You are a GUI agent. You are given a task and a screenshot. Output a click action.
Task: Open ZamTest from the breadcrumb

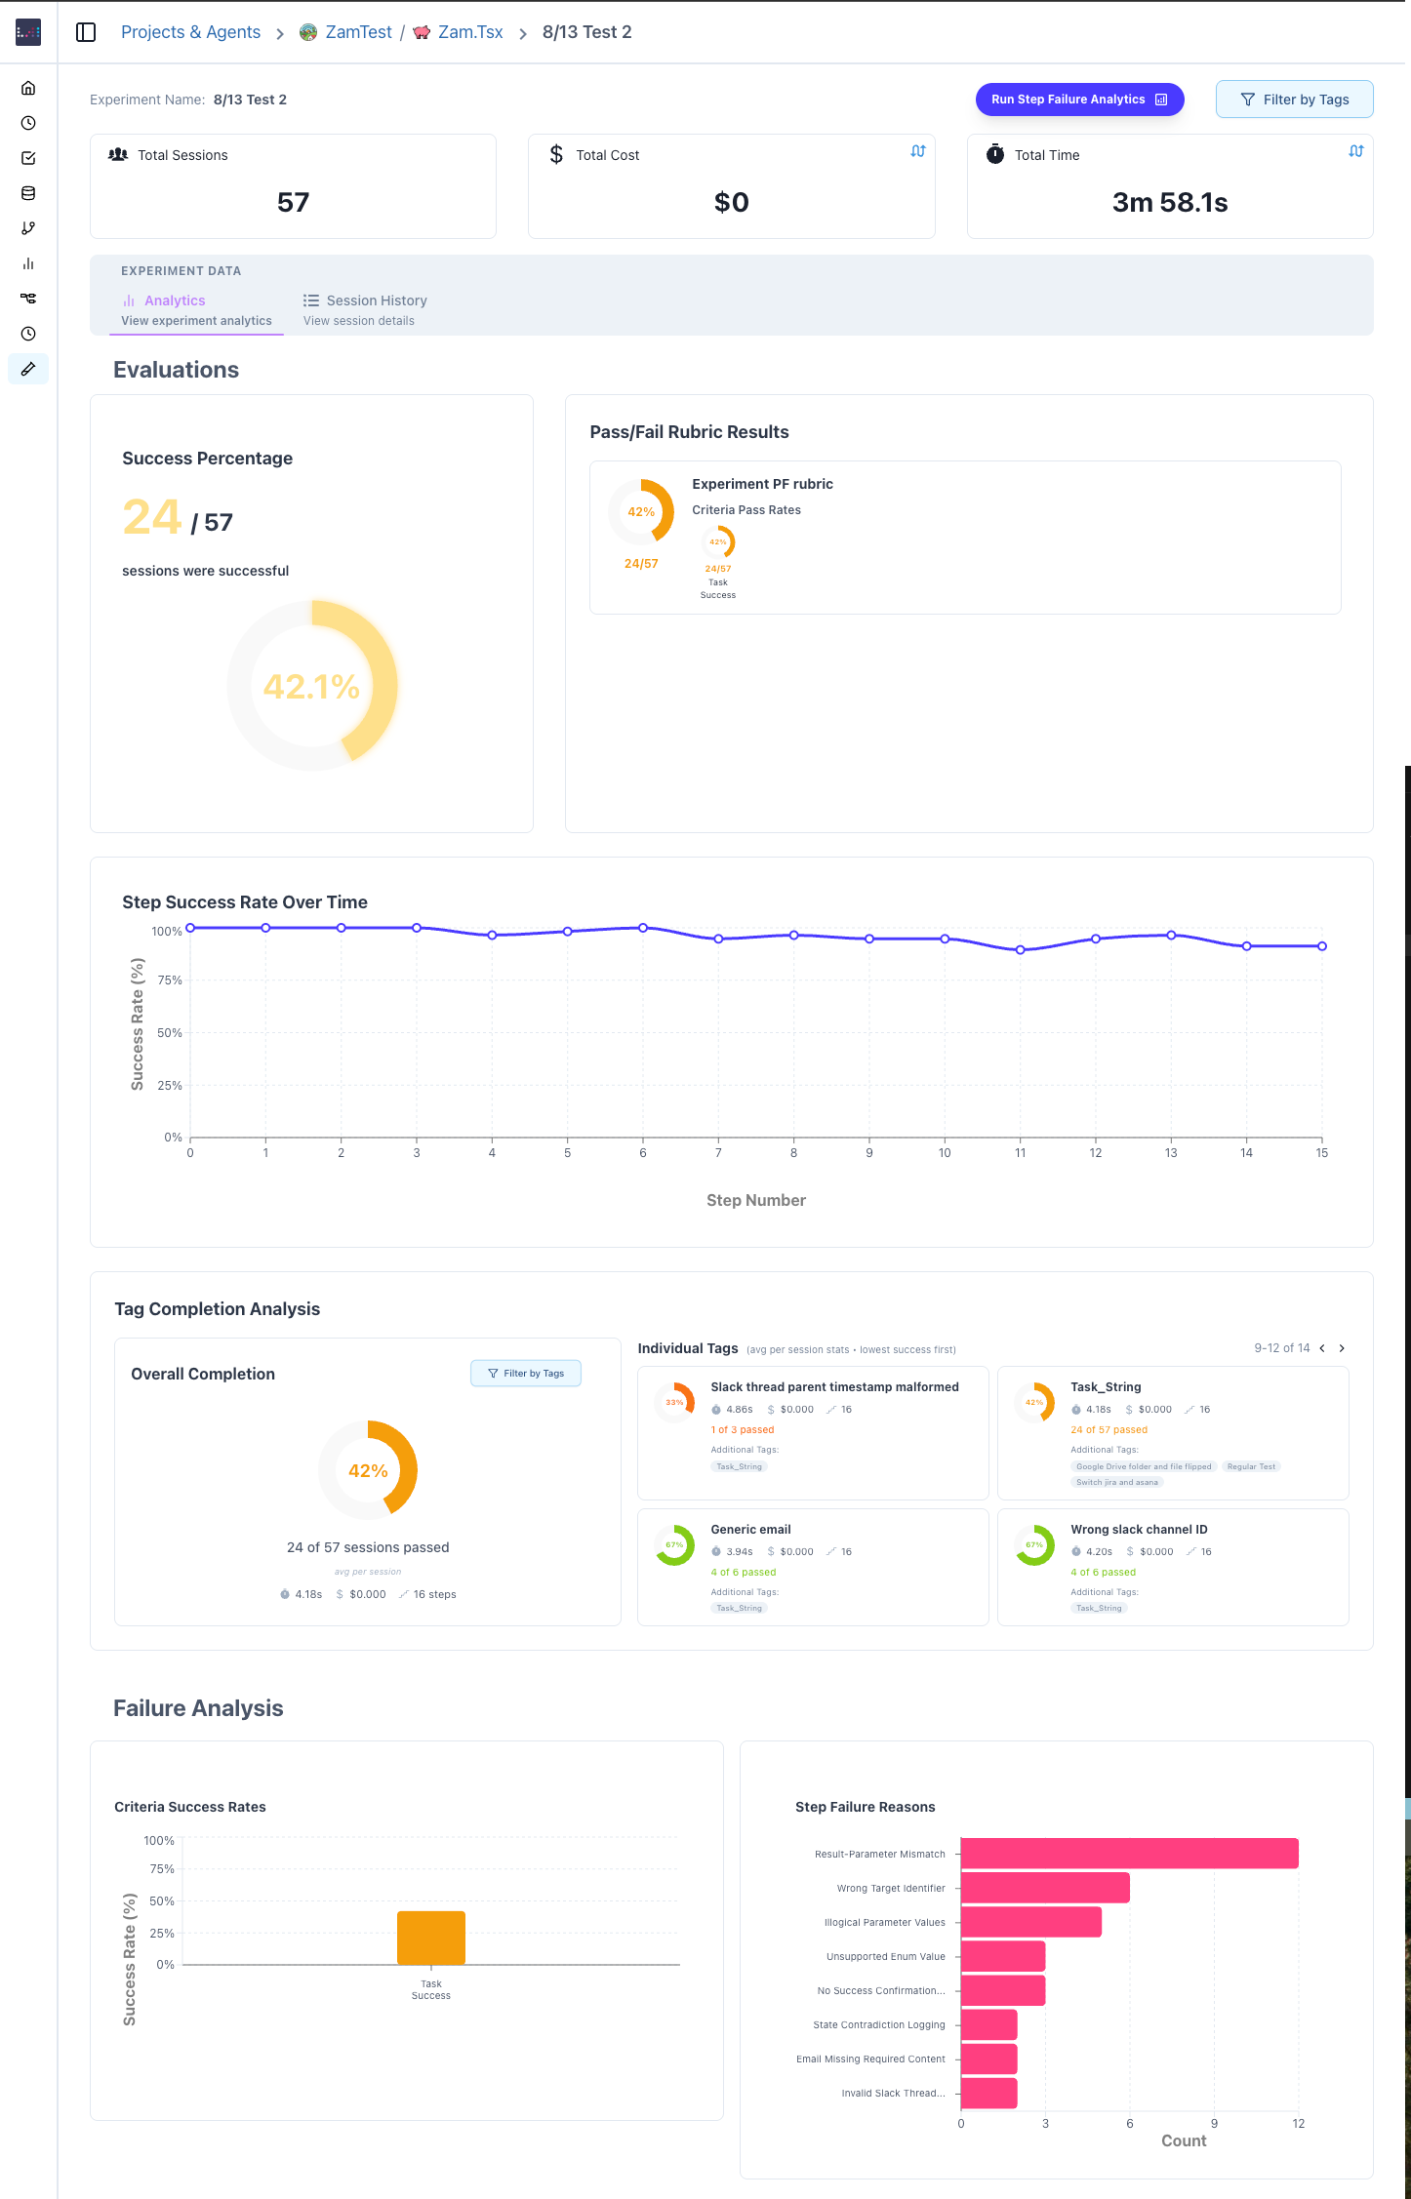(x=358, y=31)
